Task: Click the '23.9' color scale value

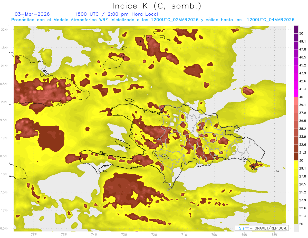Action: 302,200
